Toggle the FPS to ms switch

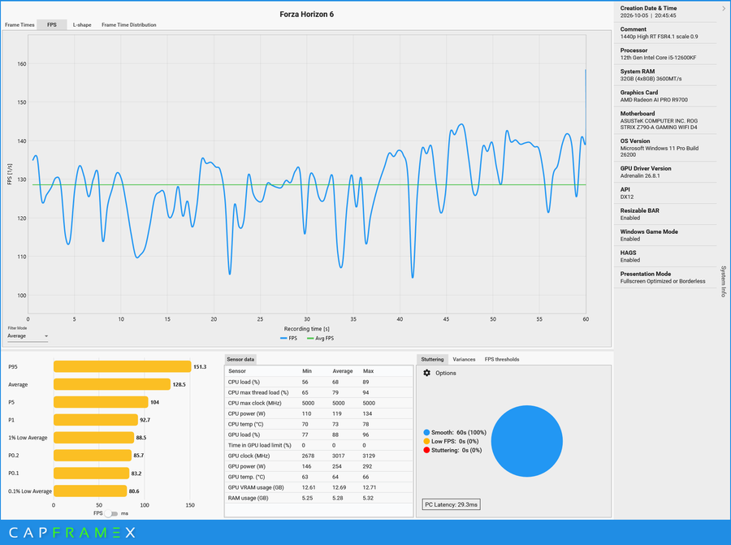click(111, 513)
